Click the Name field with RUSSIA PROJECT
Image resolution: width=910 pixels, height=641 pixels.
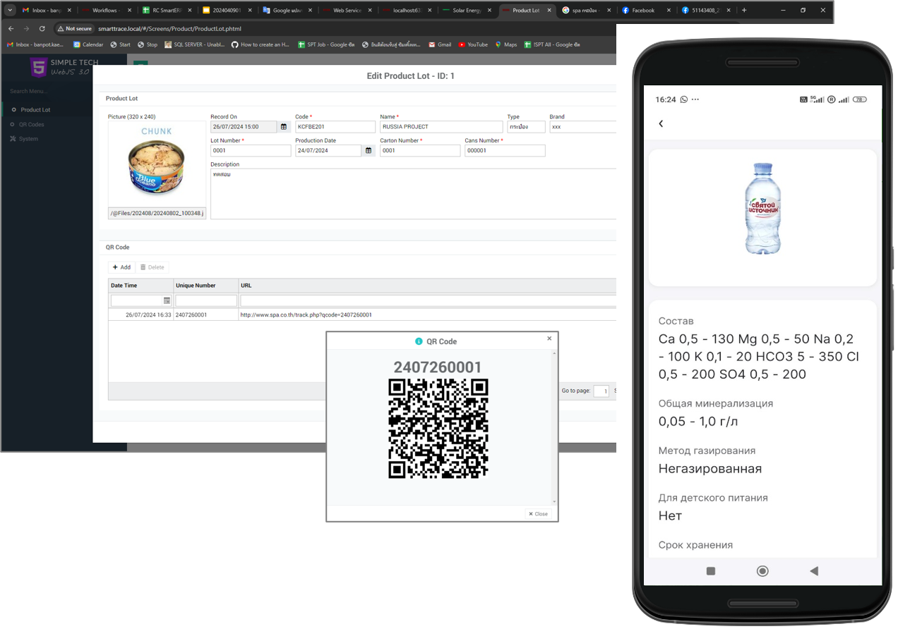click(x=441, y=127)
